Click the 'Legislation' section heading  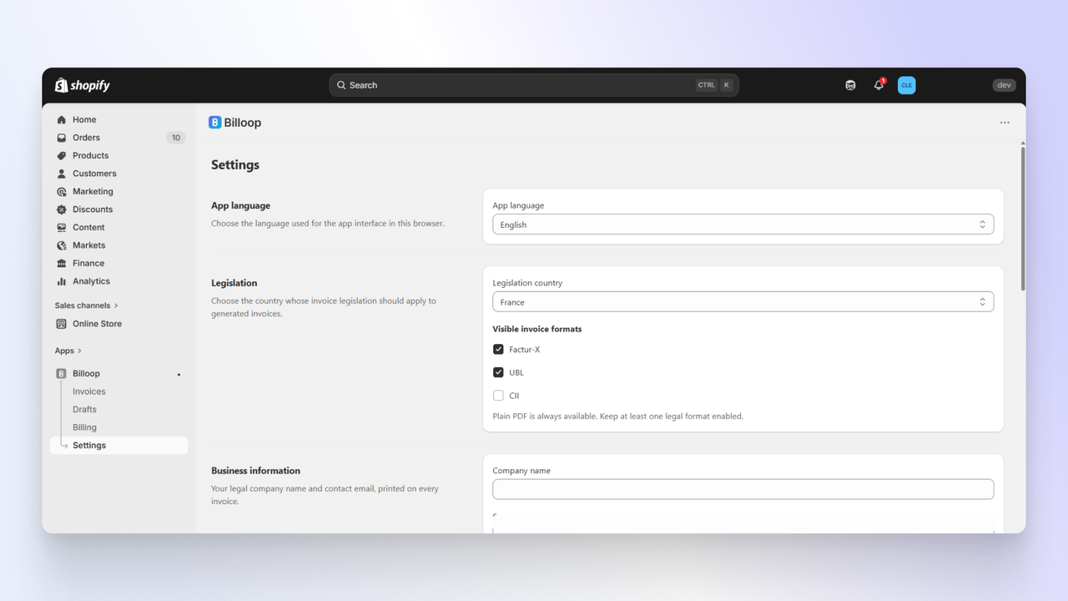pyautogui.click(x=234, y=283)
